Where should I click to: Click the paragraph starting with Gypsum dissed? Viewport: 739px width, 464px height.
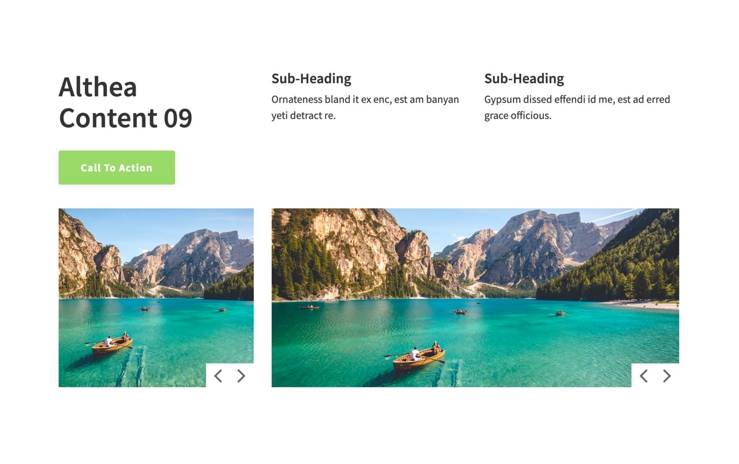pyautogui.click(x=577, y=107)
